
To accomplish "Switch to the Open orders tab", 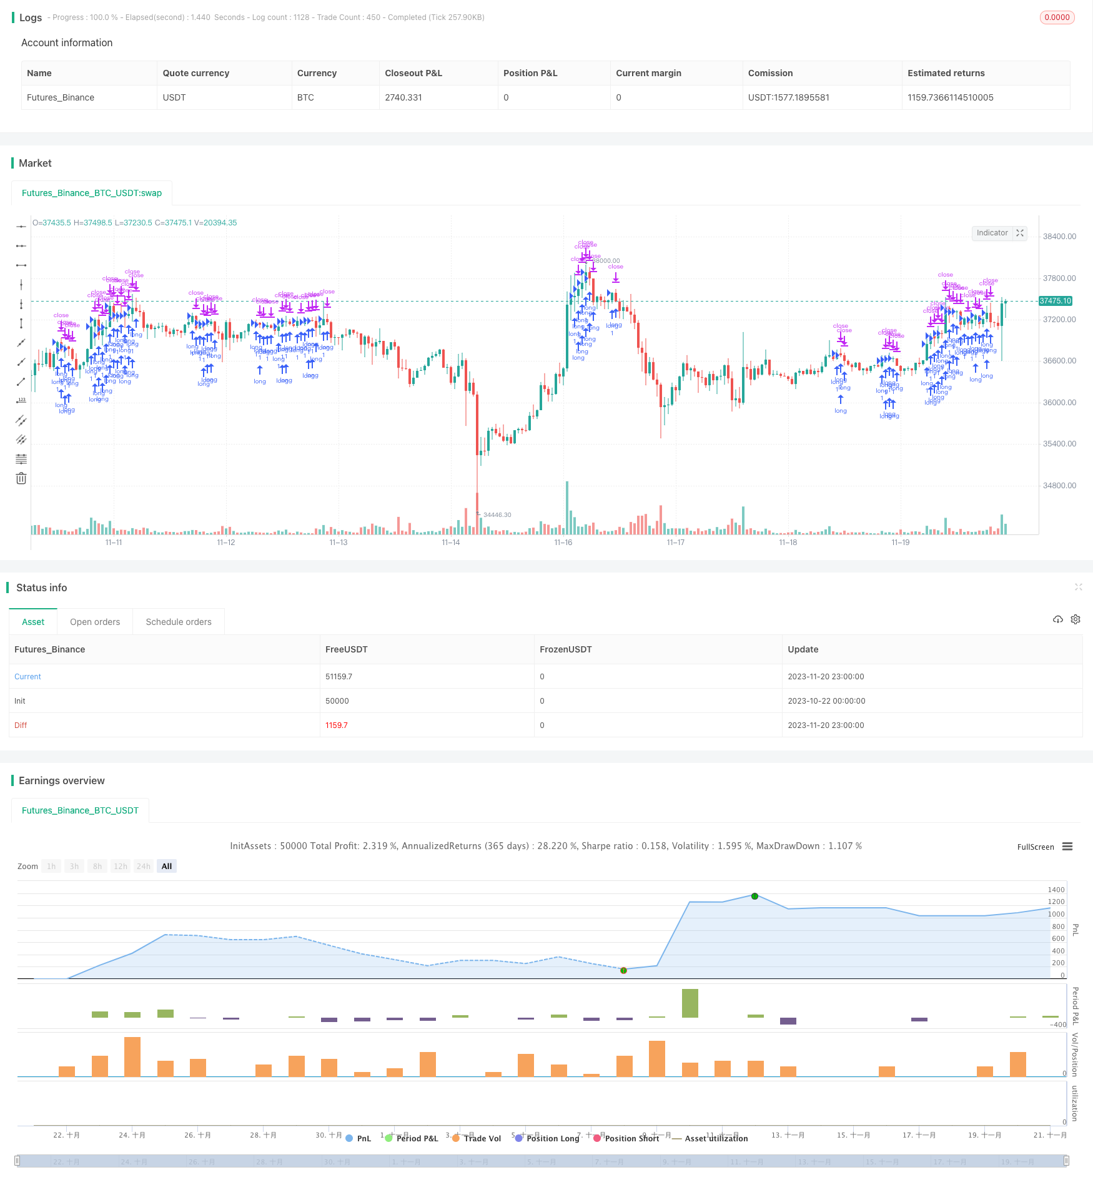I will click(95, 622).
